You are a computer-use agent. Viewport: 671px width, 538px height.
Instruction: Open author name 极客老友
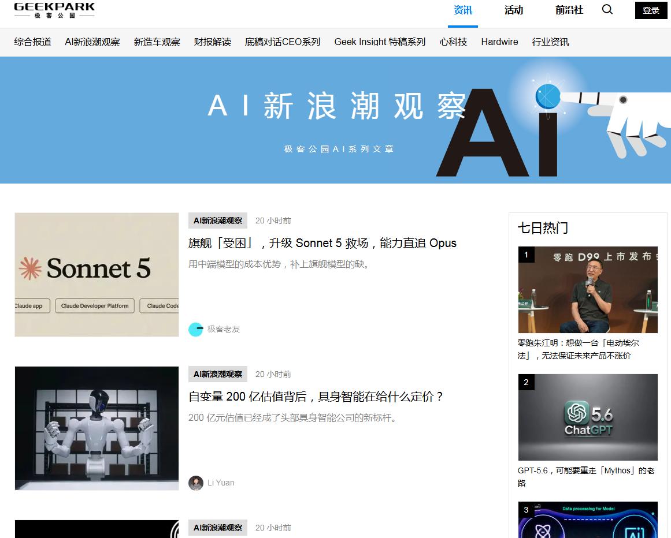point(224,329)
